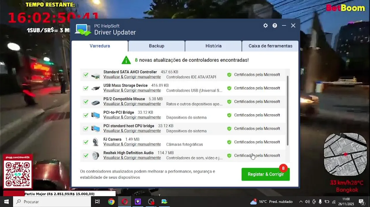The width and height of the screenshot is (370, 207).
Task: Switch to Opera in the taskbar
Action: coord(124,202)
